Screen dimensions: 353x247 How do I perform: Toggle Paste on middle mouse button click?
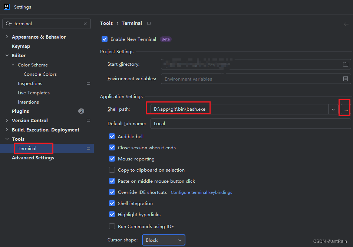112,181
